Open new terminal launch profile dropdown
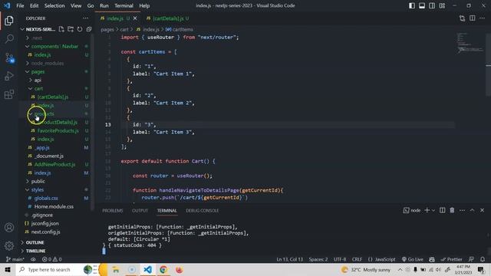This screenshot has height=276, width=491. 433,210
